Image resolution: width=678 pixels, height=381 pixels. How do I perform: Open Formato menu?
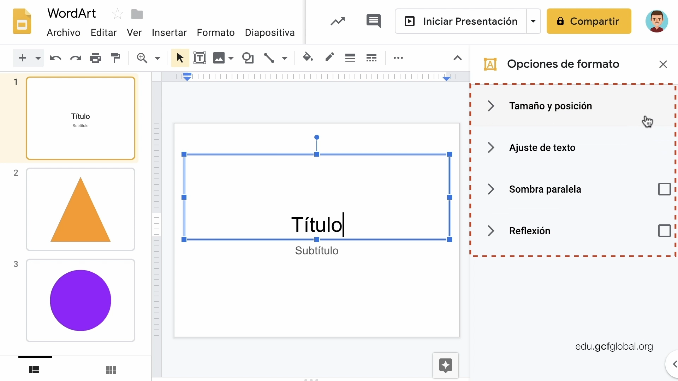click(x=216, y=32)
